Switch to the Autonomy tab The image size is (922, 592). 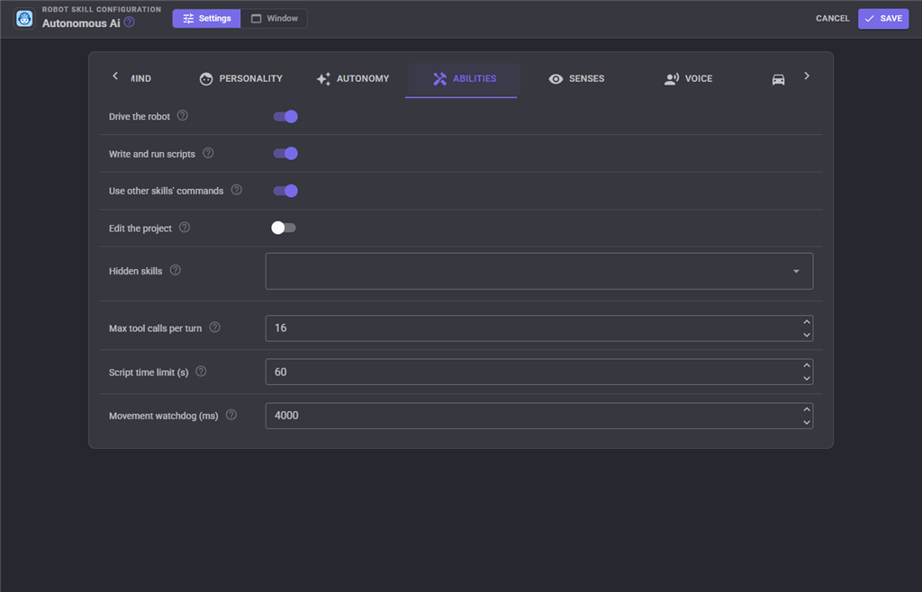click(353, 78)
